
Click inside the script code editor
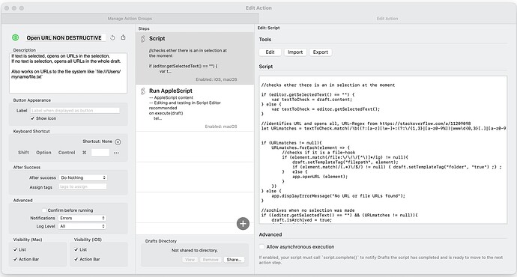coord(383,150)
